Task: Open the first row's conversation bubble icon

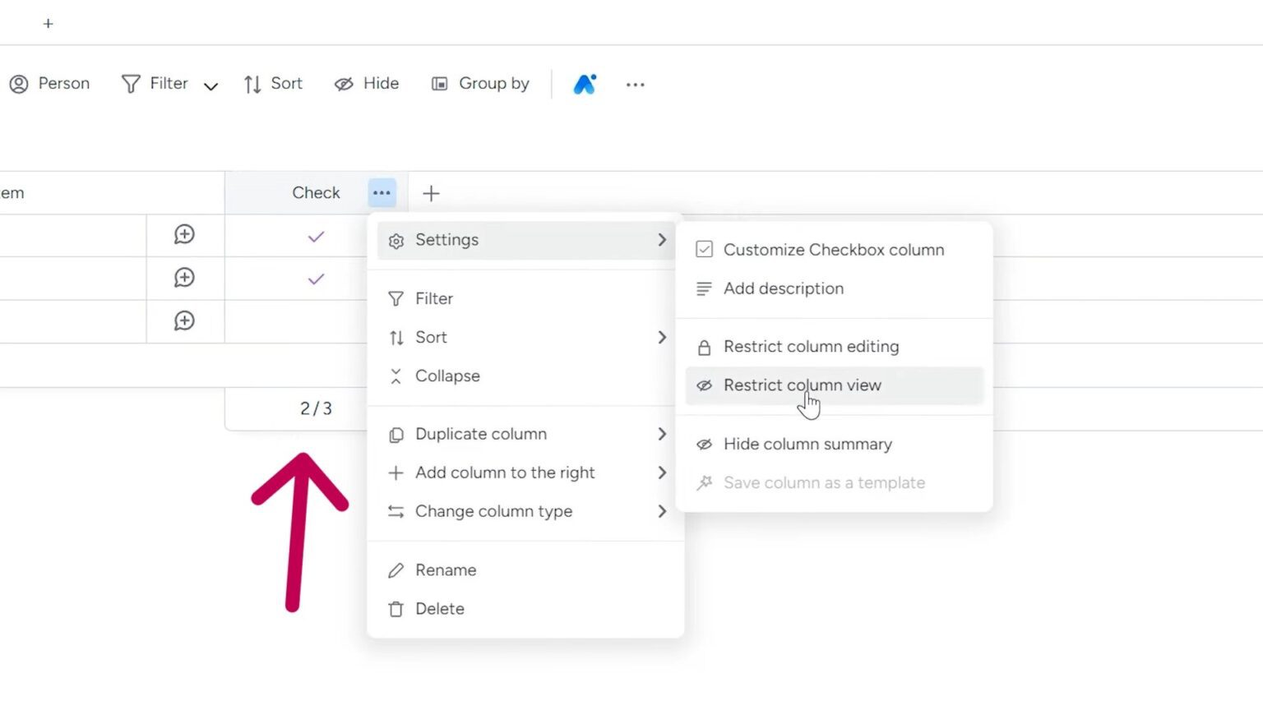Action: click(184, 235)
